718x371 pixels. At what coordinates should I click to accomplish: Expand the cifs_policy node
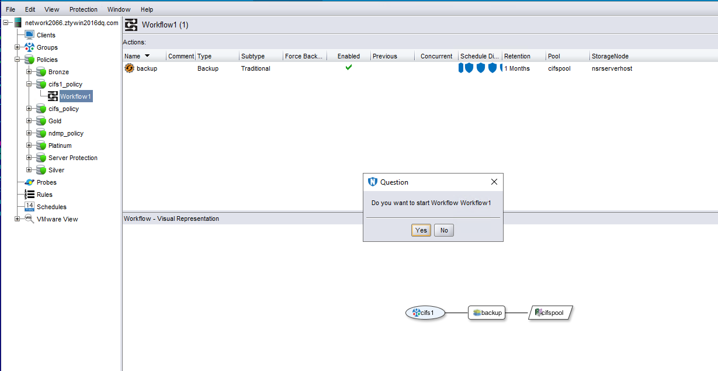click(29, 109)
